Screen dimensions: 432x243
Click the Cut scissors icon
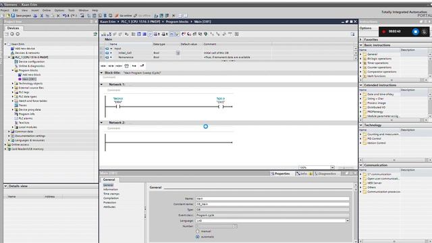tap(42, 16)
